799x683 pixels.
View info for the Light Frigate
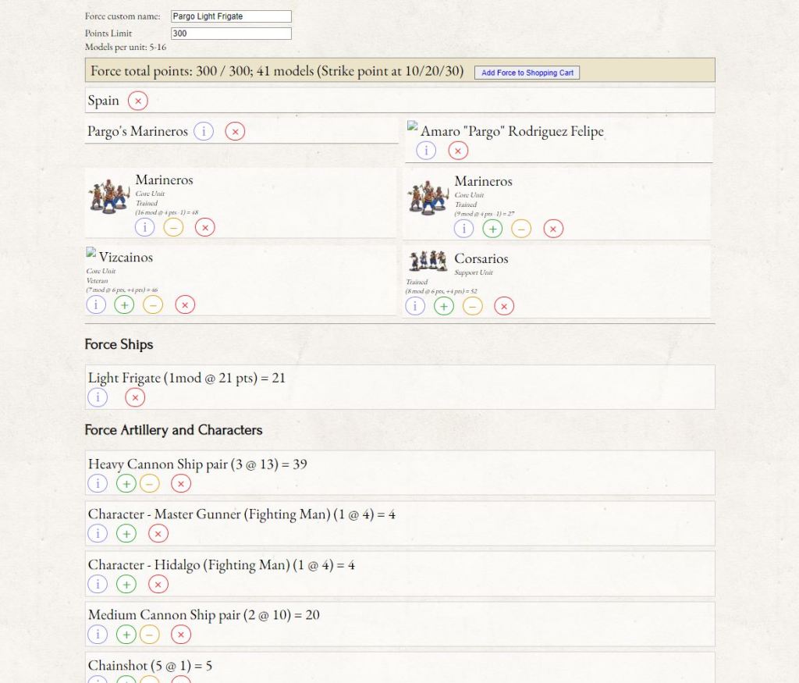pos(98,397)
